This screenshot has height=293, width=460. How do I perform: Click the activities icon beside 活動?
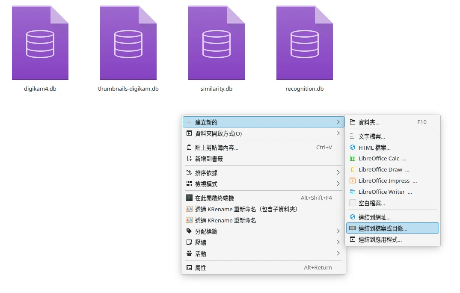point(189,253)
